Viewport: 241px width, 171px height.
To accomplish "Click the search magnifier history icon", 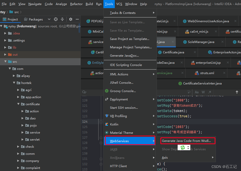I will pos(84,92).
